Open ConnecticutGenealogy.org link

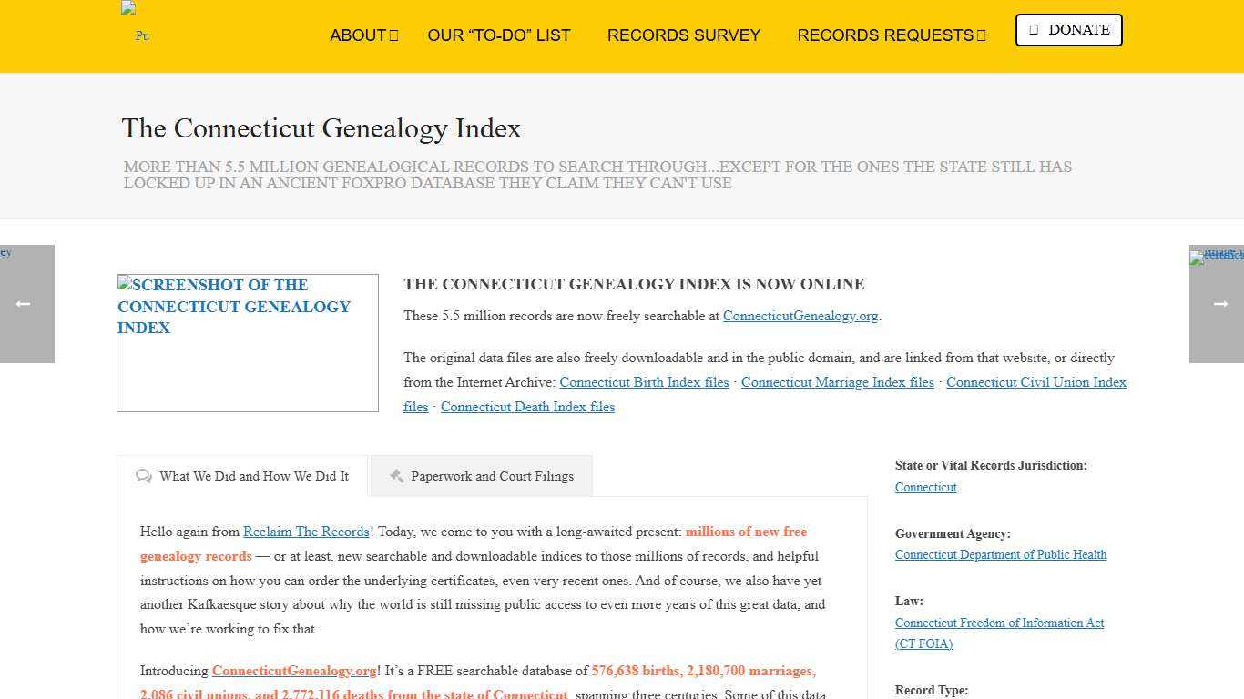point(800,316)
